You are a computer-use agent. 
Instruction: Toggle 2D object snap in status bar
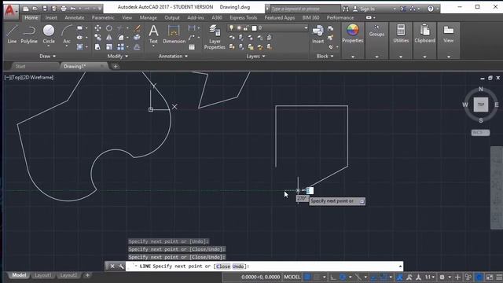pyautogui.click(x=384, y=277)
